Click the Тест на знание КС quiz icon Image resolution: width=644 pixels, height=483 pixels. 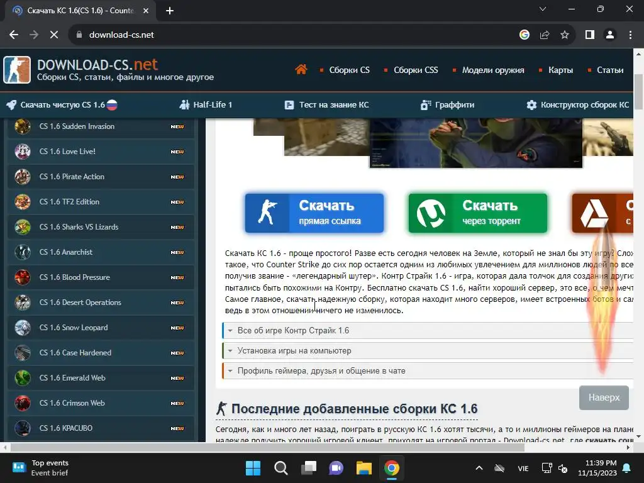(289, 105)
